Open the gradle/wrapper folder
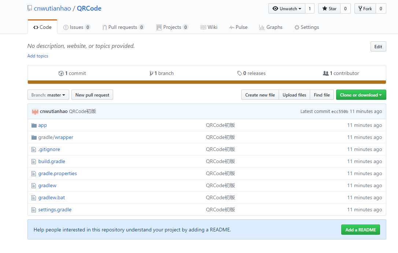 pos(56,137)
